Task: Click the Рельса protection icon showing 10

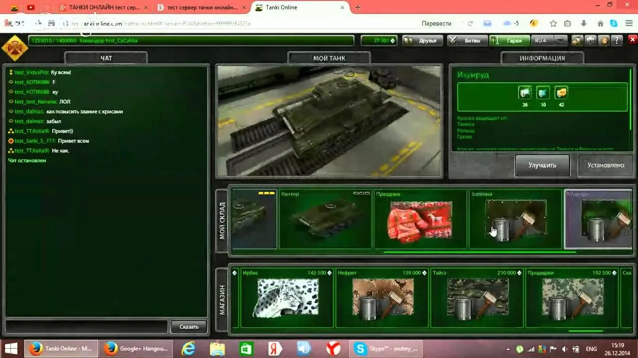Action: pyautogui.click(x=543, y=92)
